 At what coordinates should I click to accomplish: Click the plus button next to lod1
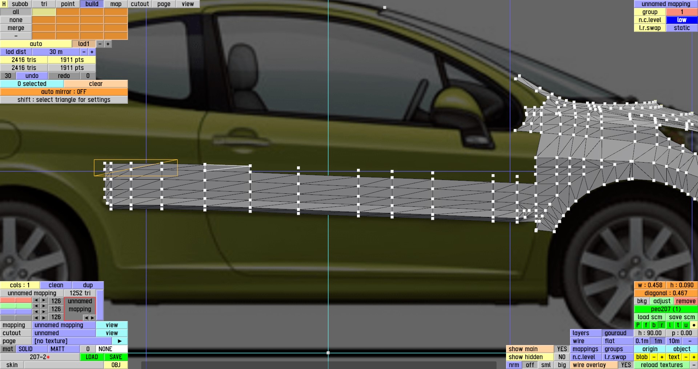(108, 44)
